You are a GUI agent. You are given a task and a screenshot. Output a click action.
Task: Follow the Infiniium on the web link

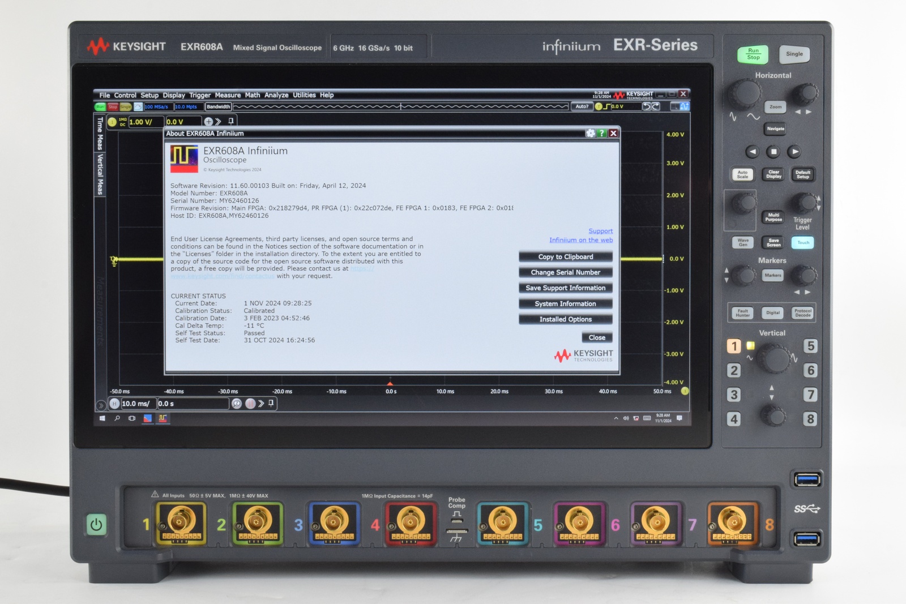[x=581, y=240]
